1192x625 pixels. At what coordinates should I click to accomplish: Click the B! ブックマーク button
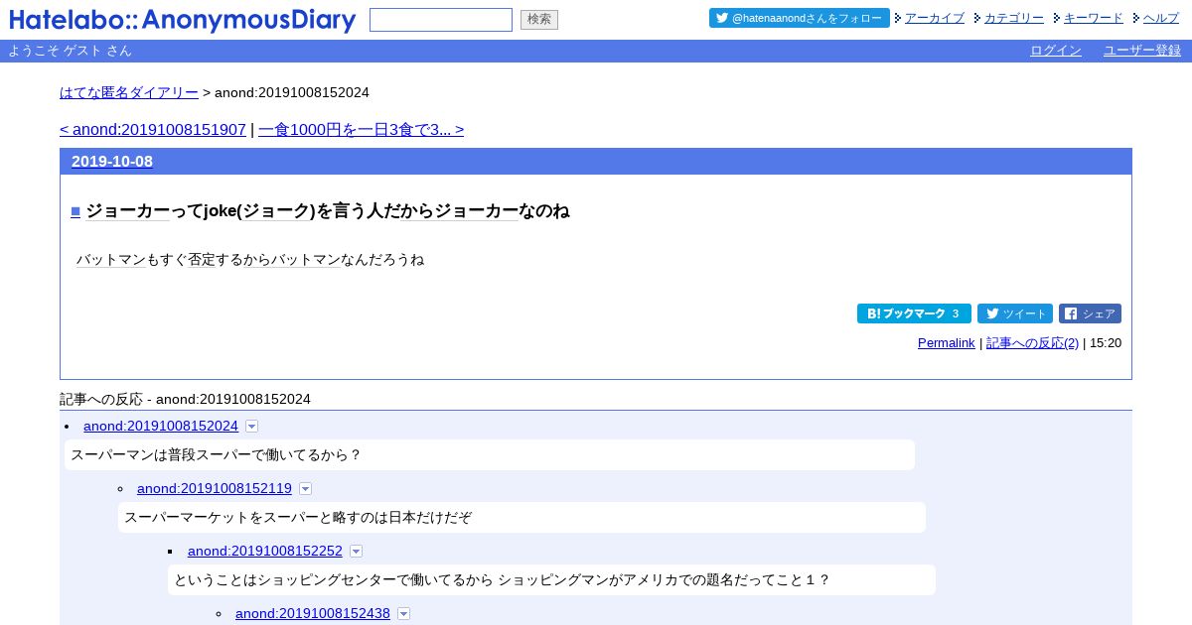click(x=914, y=313)
